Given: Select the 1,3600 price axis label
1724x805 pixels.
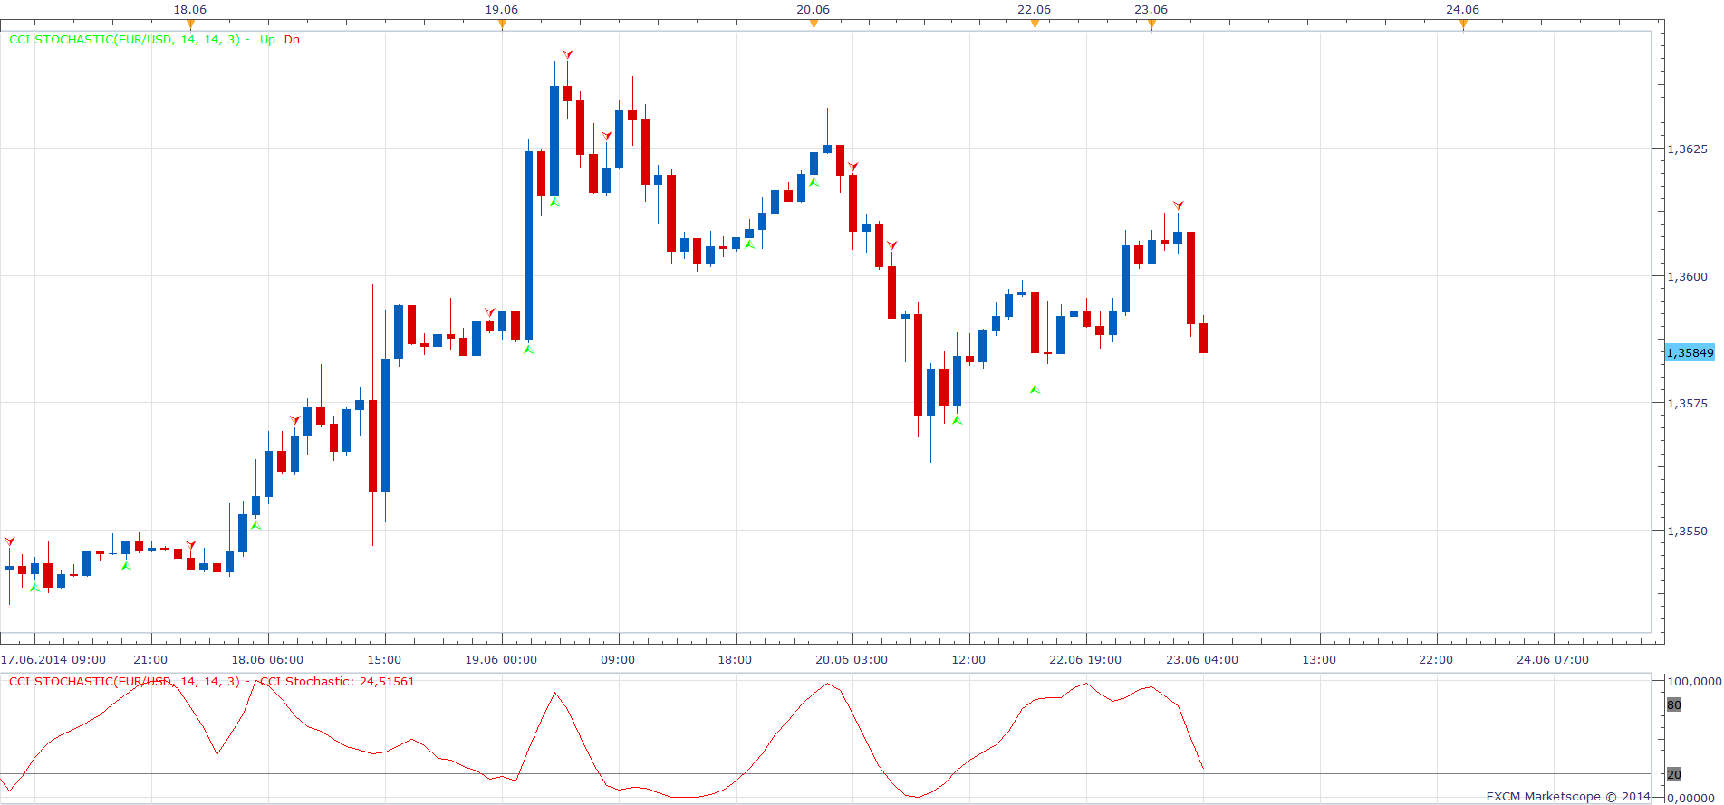Looking at the screenshot, I should [1687, 276].
